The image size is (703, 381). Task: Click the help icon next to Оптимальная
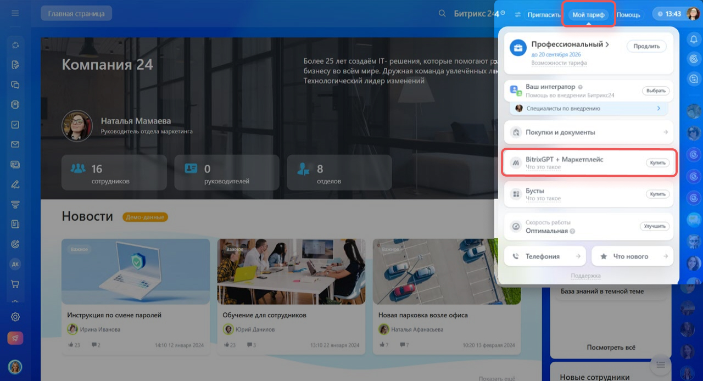tap(572, 231)
